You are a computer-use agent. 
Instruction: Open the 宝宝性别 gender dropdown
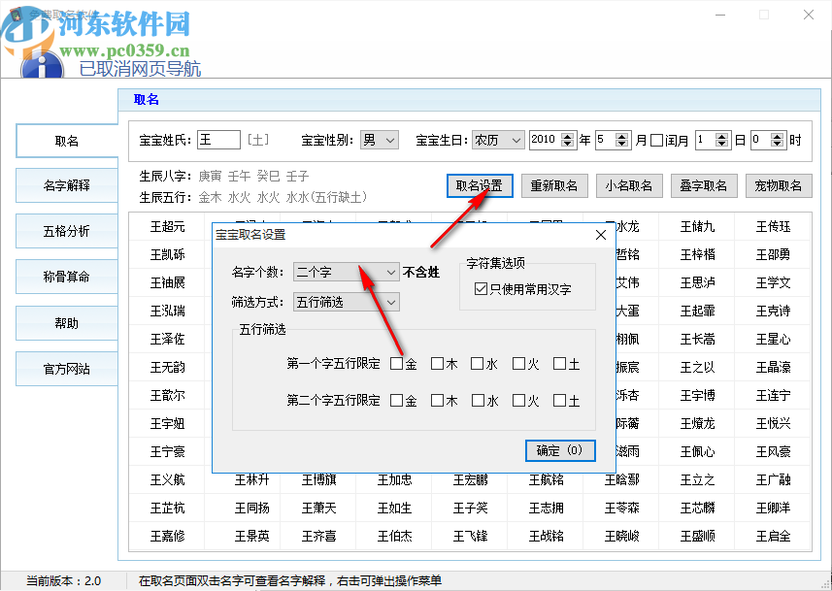coord(379,139)
